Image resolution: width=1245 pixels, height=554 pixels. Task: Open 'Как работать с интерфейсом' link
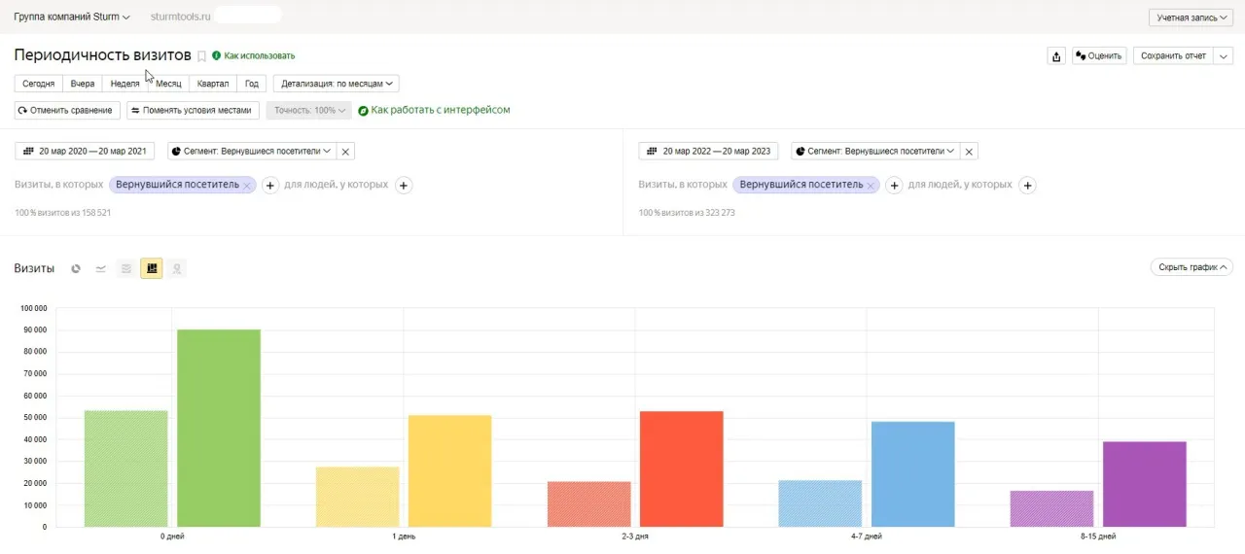coord(440,111)
